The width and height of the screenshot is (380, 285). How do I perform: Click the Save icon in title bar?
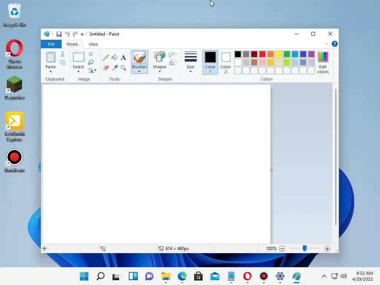[x=59, y=34]
